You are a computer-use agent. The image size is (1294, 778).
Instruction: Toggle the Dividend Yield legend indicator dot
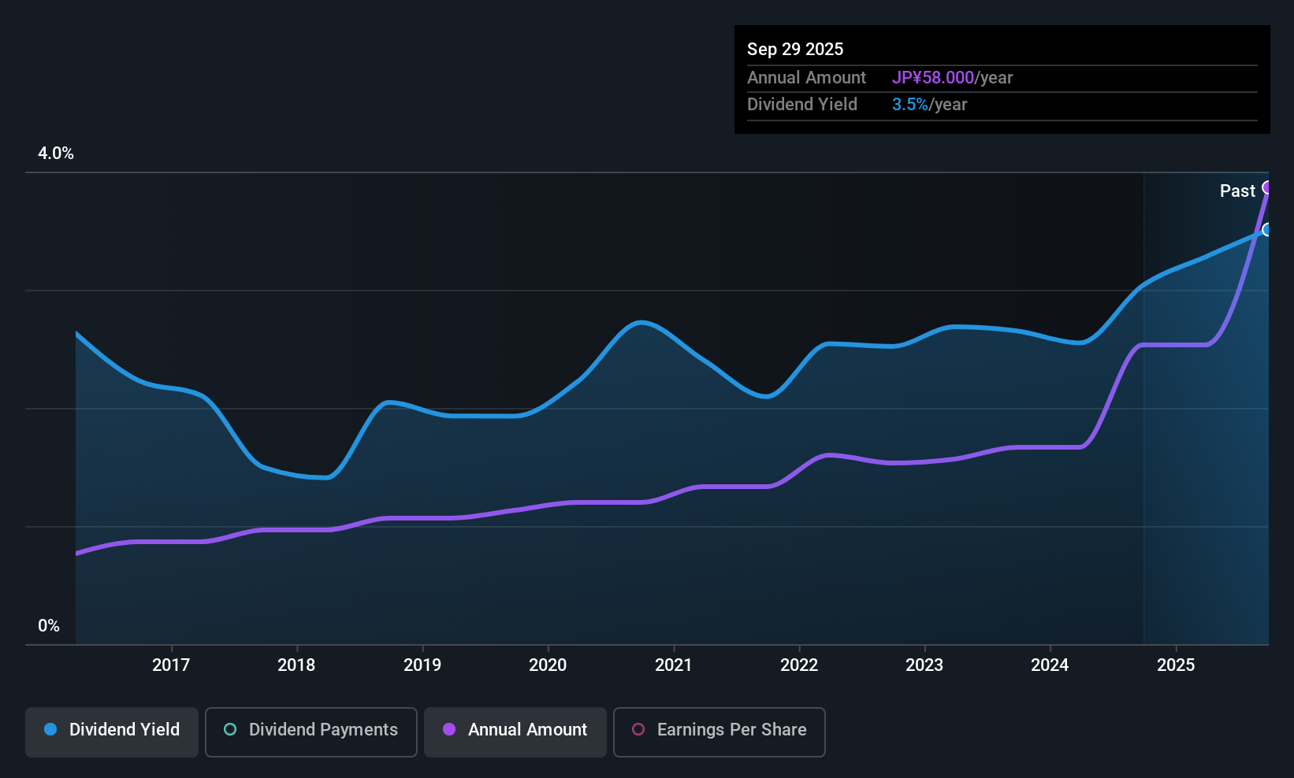coord(50,730)
